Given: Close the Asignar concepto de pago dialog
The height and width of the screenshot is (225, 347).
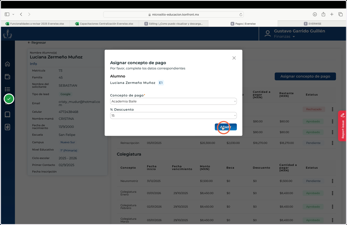Looking at the screenshot, I should click(x=234, y=58).
